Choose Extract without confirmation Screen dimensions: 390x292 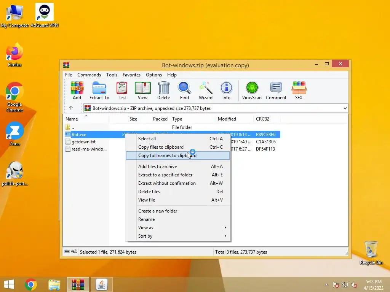coord(177,183)
